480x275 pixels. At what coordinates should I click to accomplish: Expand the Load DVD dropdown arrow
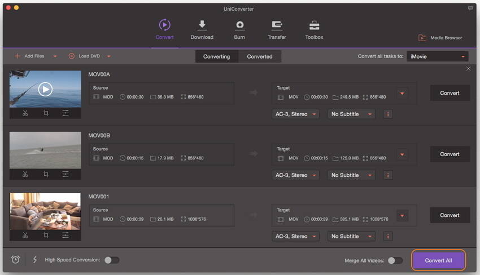(109, 56)
